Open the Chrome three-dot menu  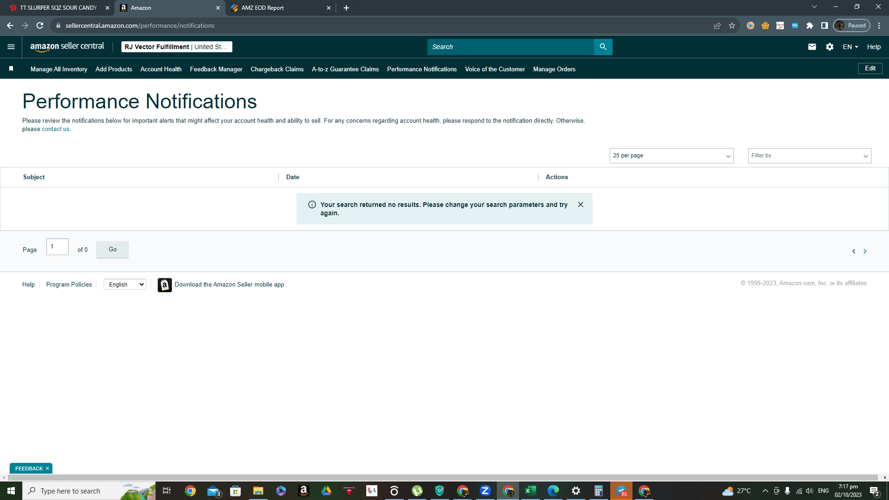879,25
